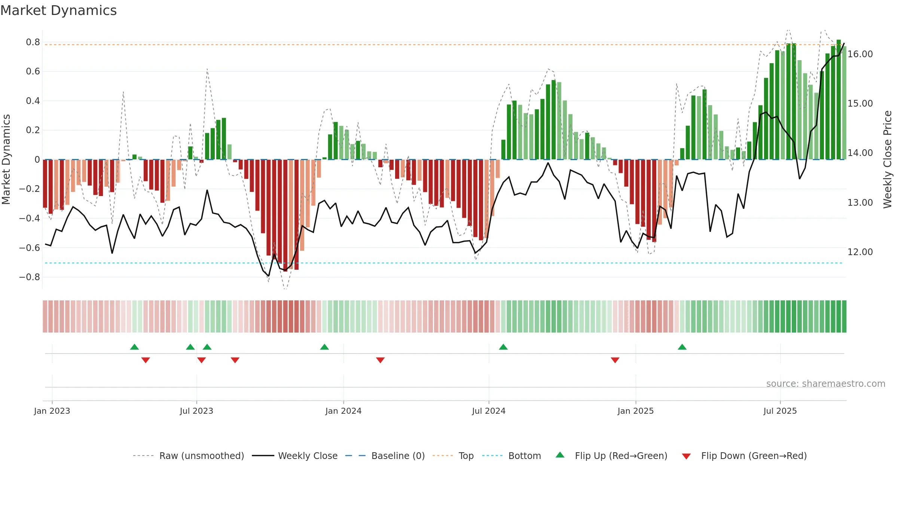The height and width of the screenshot is (505, 898).
Task: Click the 0 left axis label
Action: coord(37,159)
